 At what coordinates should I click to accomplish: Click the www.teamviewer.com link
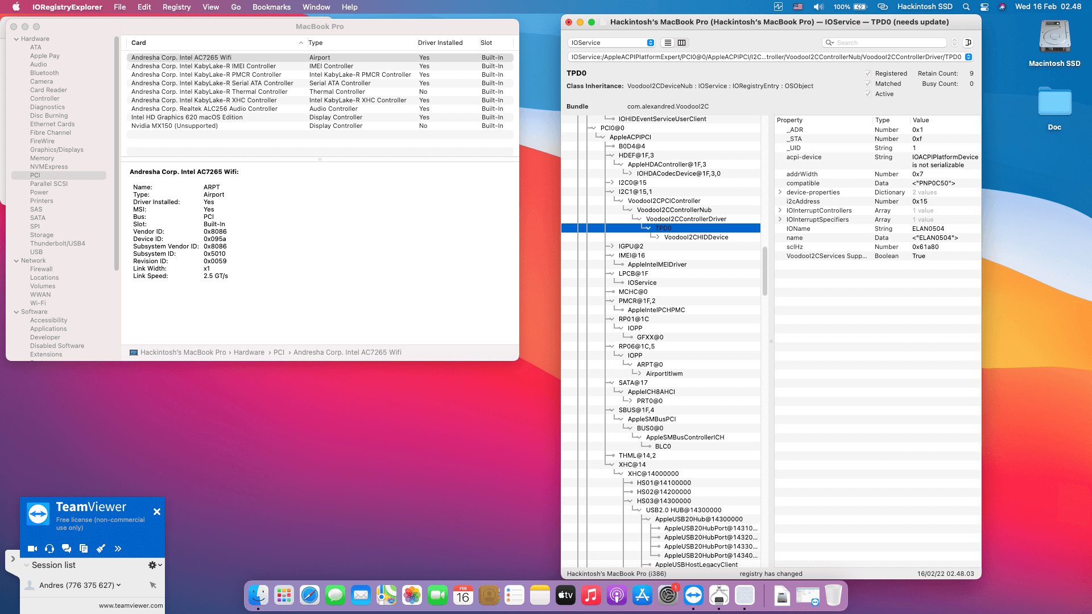[131, 605]
